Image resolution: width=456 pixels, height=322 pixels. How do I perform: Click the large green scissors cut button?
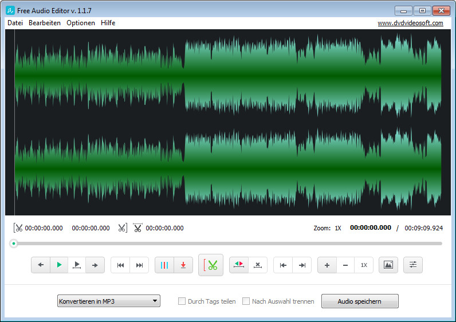click(211, 265)
